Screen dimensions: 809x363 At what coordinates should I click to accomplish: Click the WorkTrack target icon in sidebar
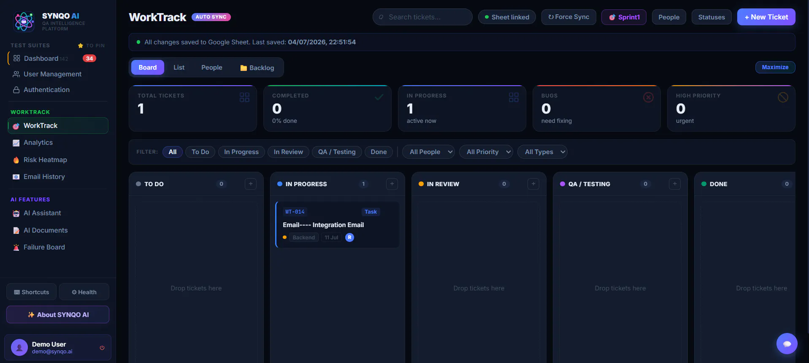tap(16, 126)
